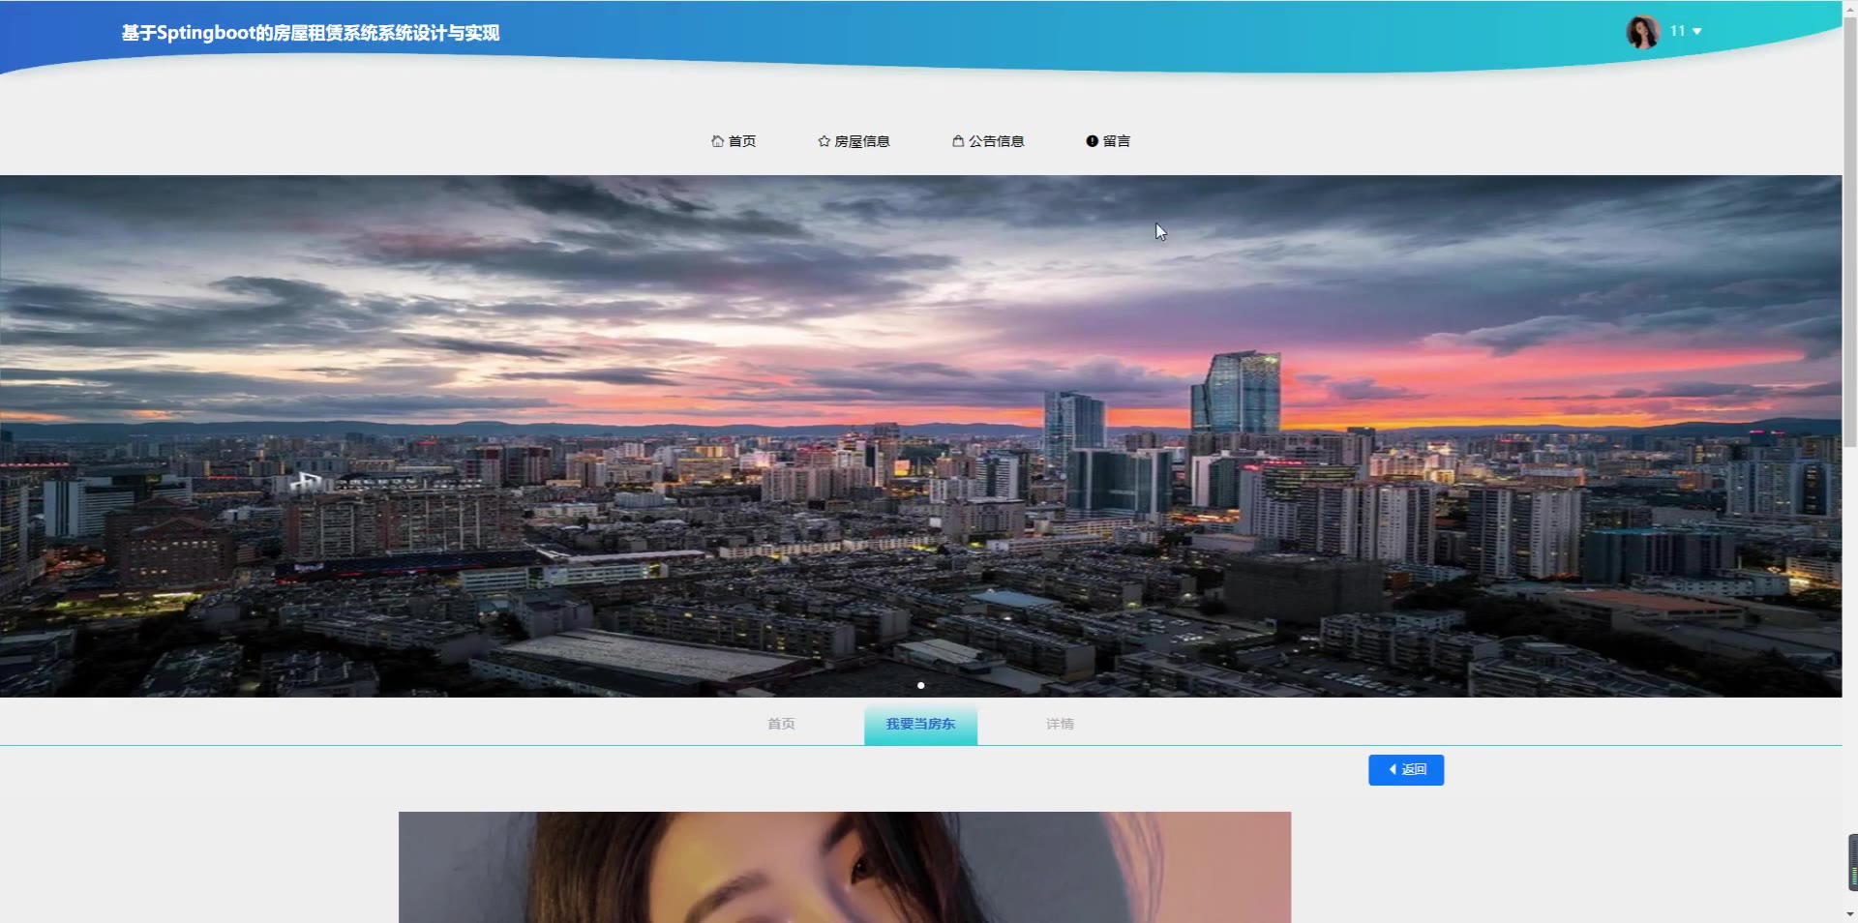Click the city skyline banner image
The height and width of the screenshot is (923, 1858).
point(920,436)
